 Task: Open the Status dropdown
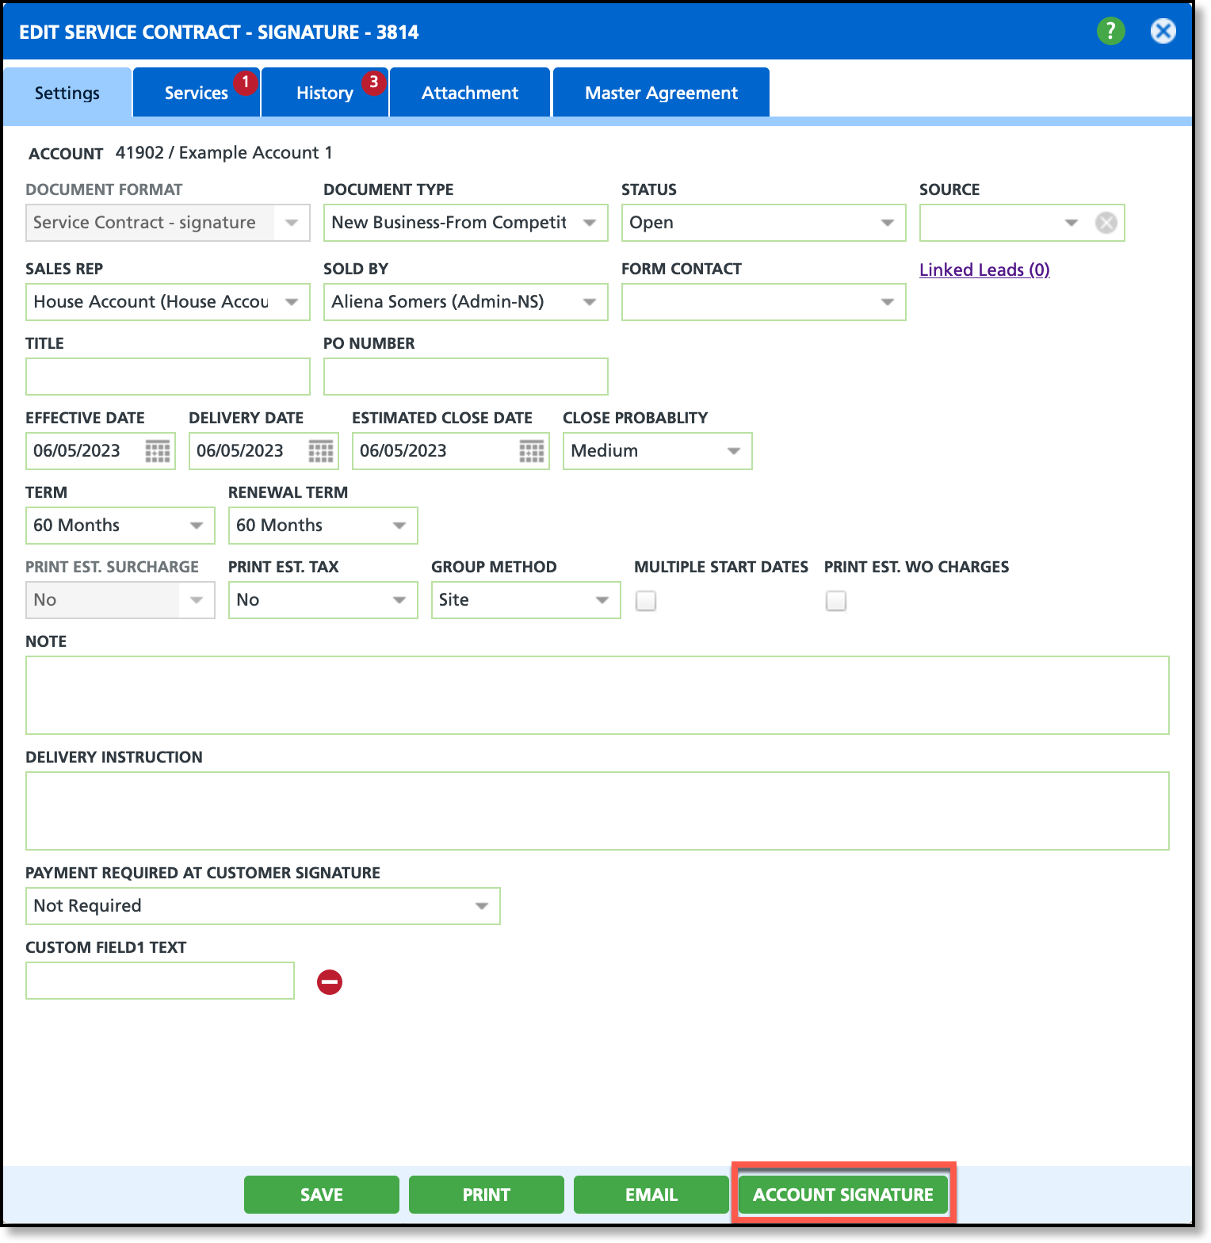763,223
